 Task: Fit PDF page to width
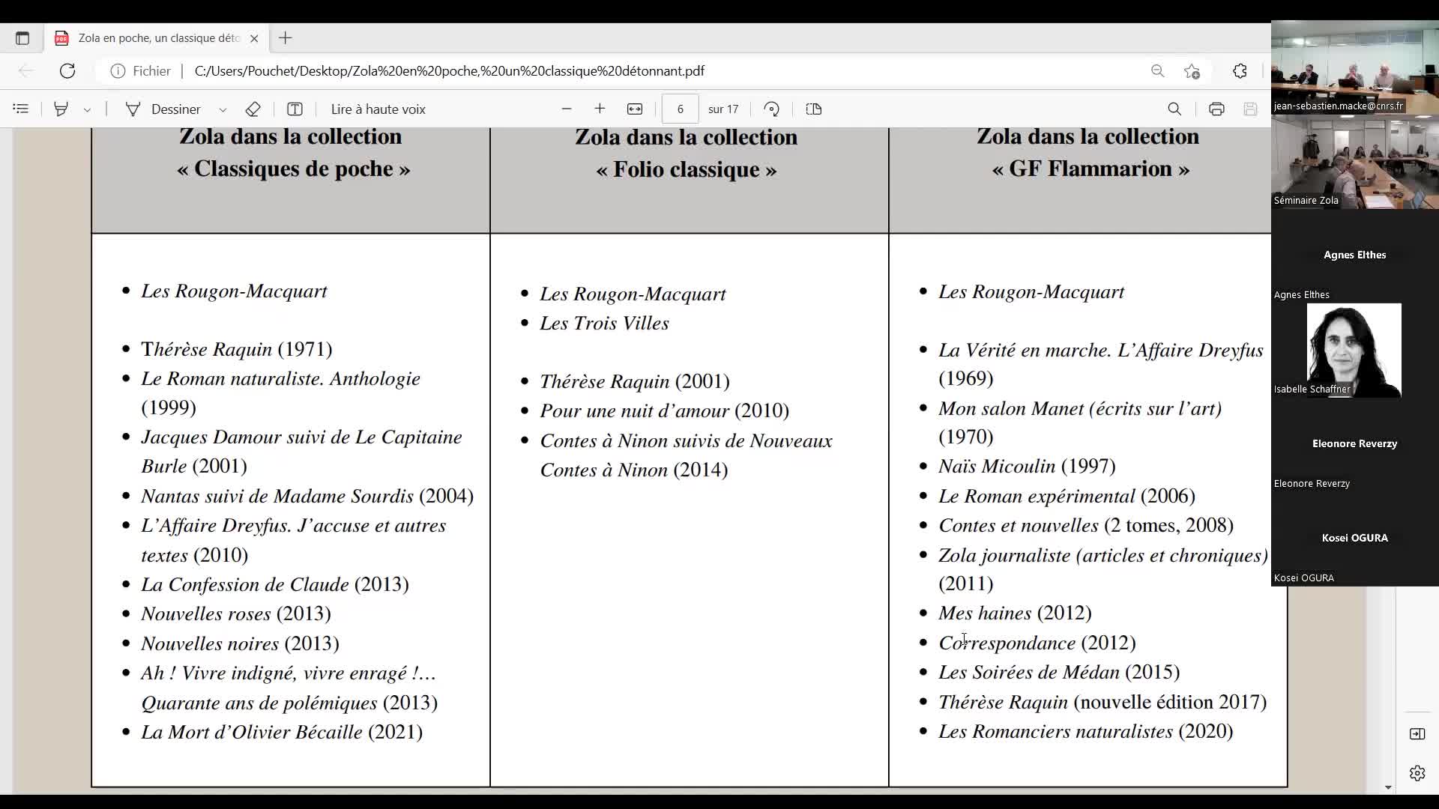(635, 109)
